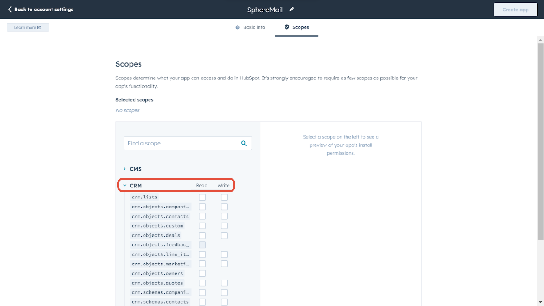Select the crm.objects.custom scope label
The height and width of the screenshot is (306, 544).
click(x=157, y=226)
